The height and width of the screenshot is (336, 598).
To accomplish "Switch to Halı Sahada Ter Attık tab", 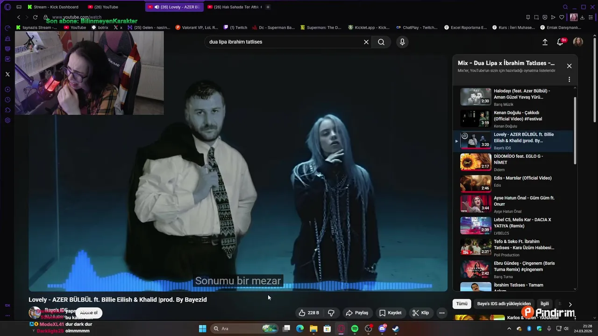I will click(x=235, y=7).
